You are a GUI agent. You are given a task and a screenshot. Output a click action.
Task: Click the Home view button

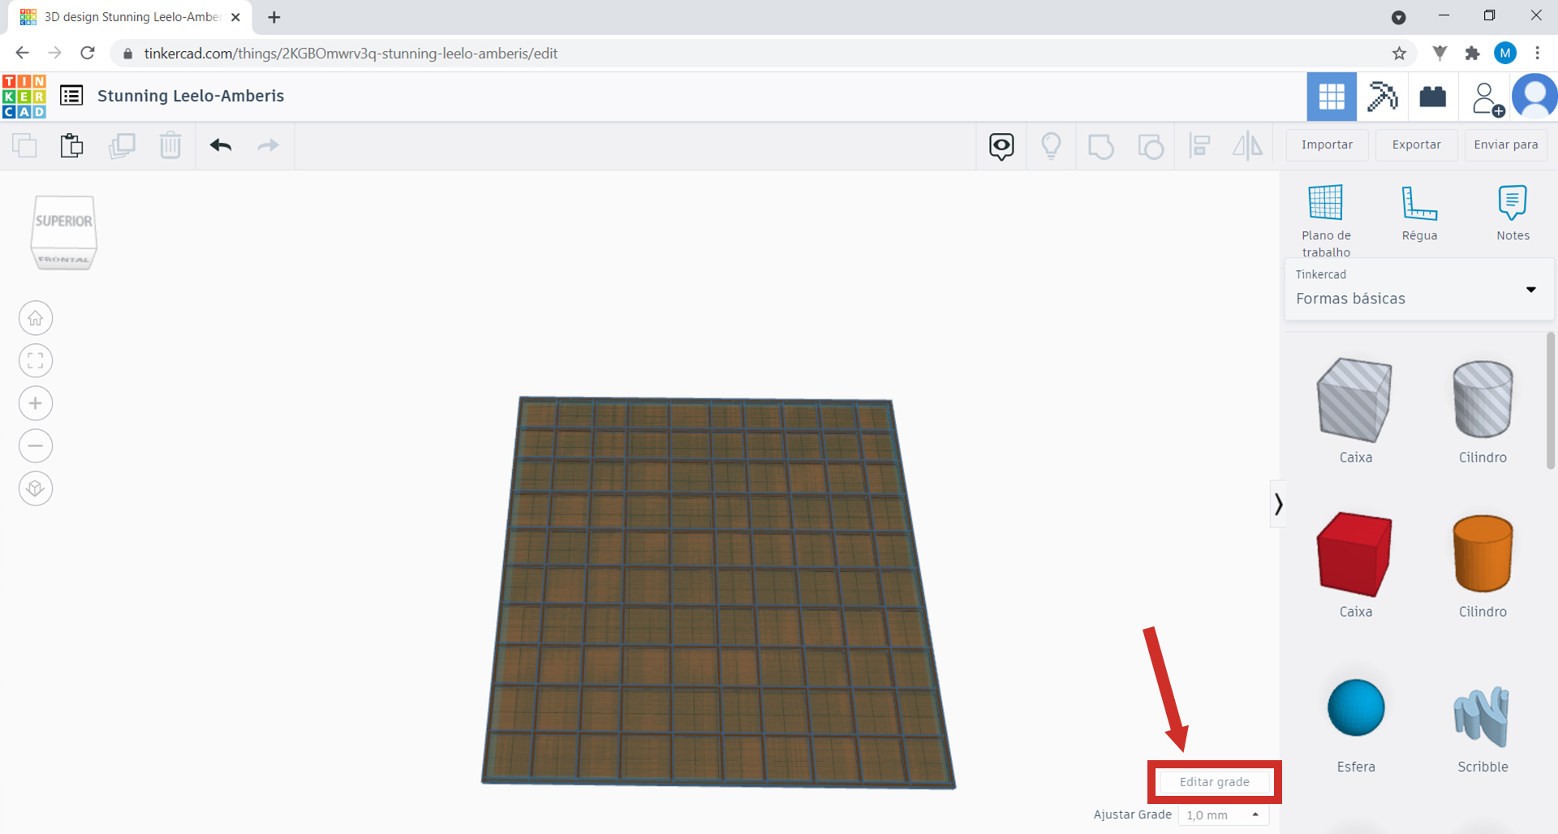coord(36,318)
